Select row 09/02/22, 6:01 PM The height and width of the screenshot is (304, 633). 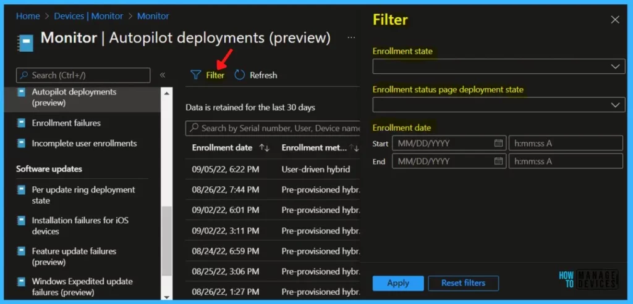tap(273, 210)
